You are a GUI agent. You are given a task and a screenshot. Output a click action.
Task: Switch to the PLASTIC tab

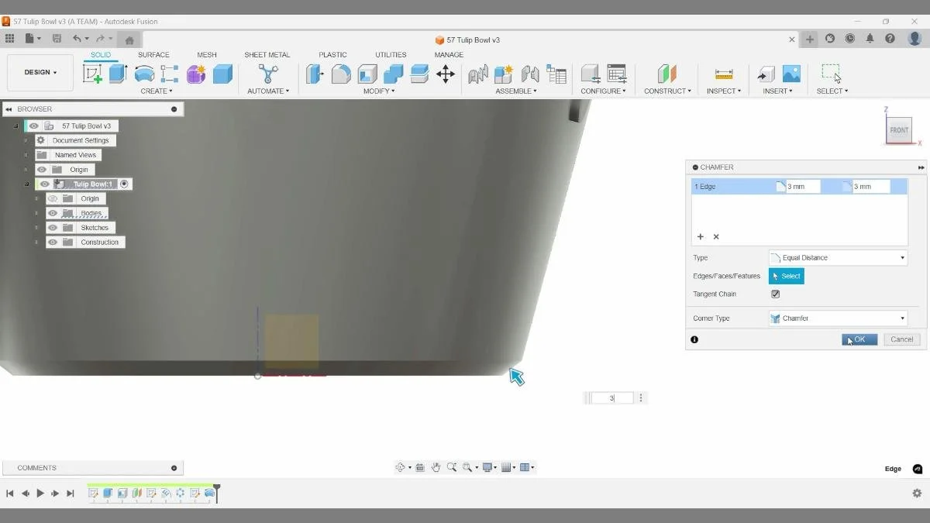[332, 55]
